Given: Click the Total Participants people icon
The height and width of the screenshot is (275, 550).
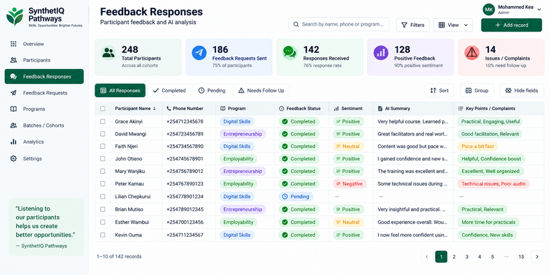Looking at the screenshot, I should (109, 52).
